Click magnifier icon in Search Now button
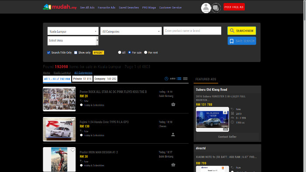Image resolution: width=306 pixels, height=172 pixels. (x=232, y=31)
